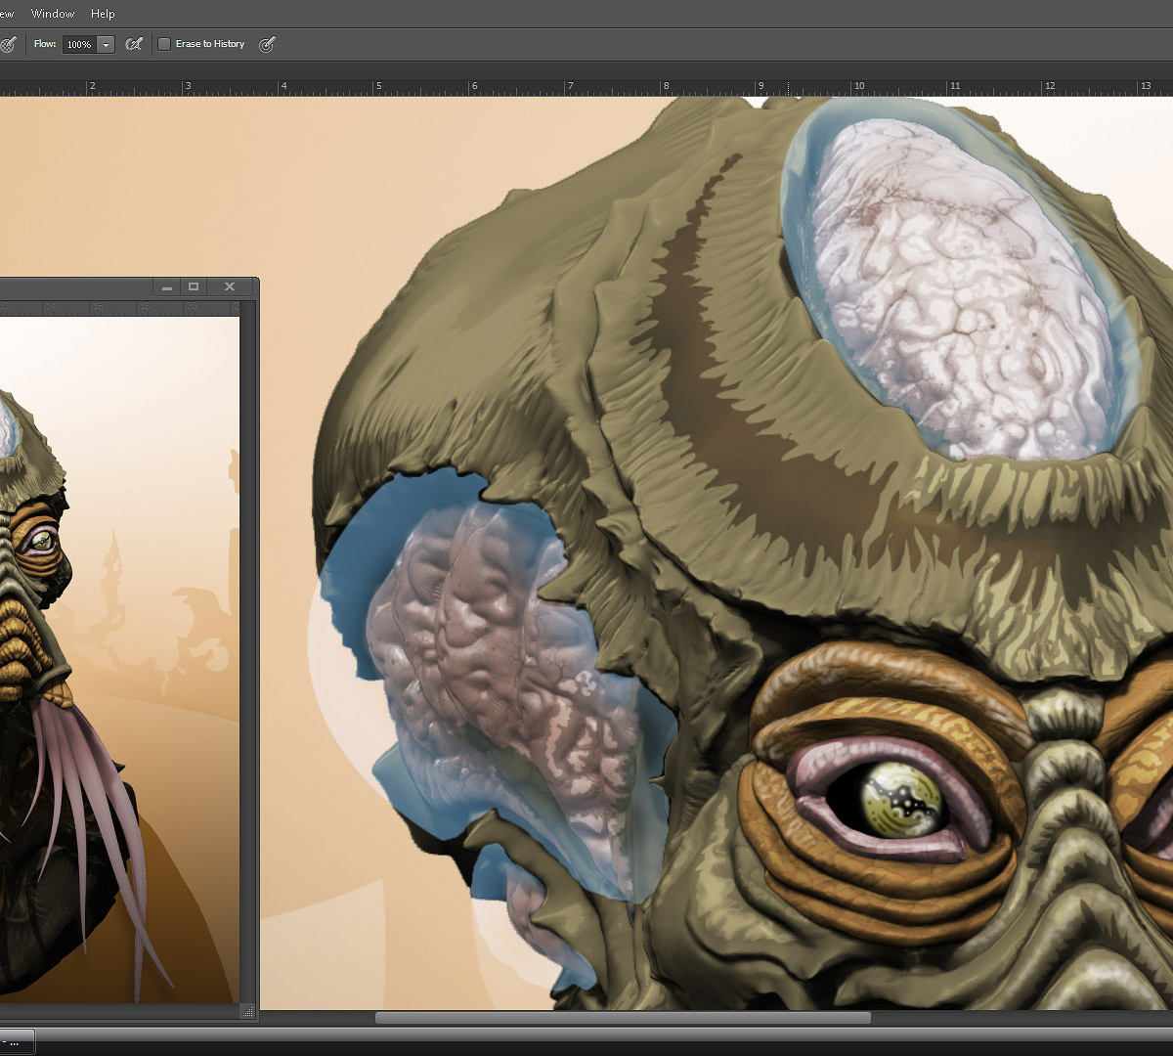The image size is (1173, 1056).
Task: Close the small floating document window
Action: (230, 286)
